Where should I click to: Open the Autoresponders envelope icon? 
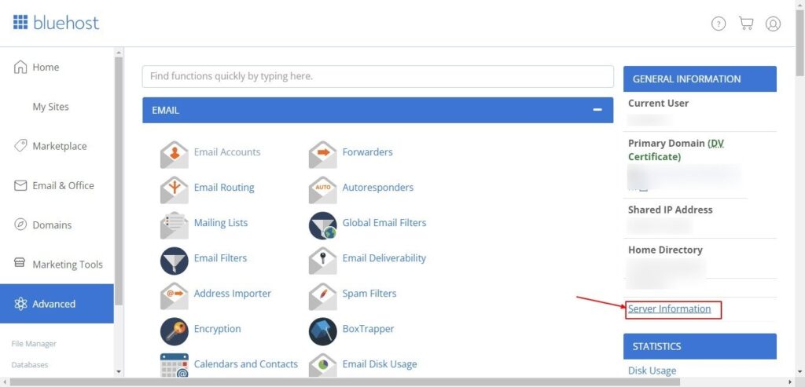322,189
